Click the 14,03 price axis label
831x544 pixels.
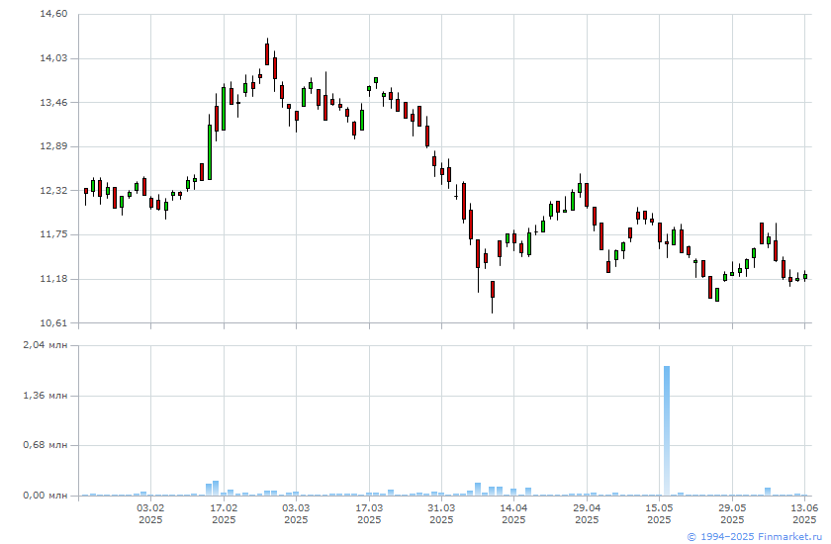point(53,57)
